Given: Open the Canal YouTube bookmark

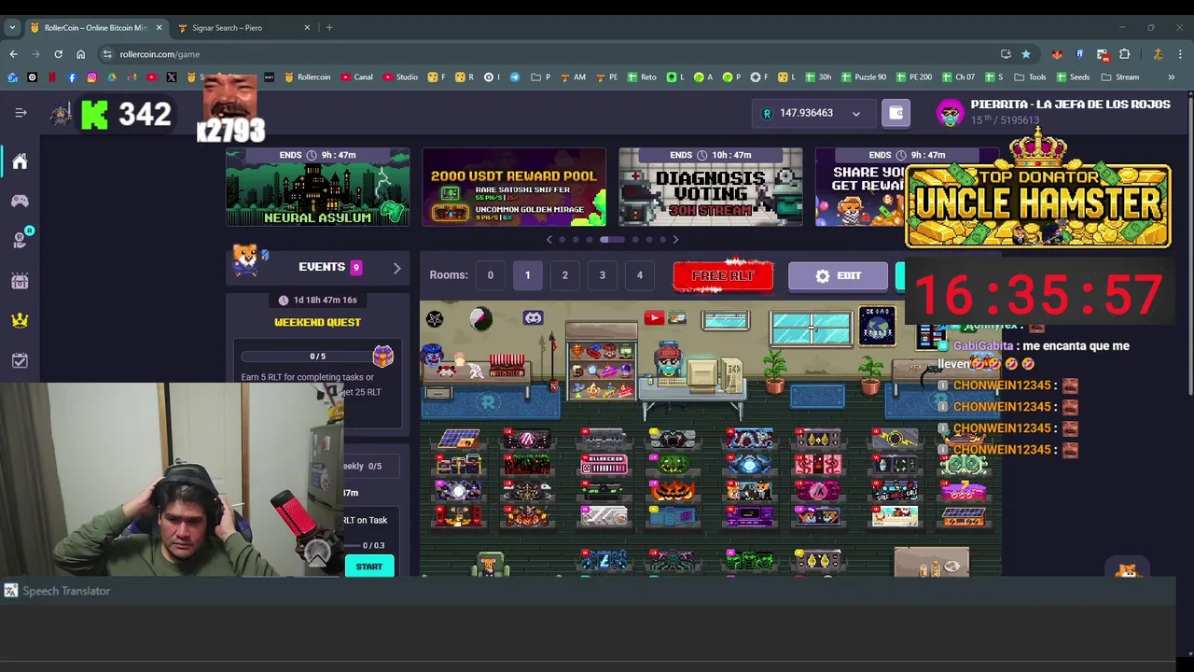Looking at the screenshot, I should pyautogui.click(x=357, y=77).
